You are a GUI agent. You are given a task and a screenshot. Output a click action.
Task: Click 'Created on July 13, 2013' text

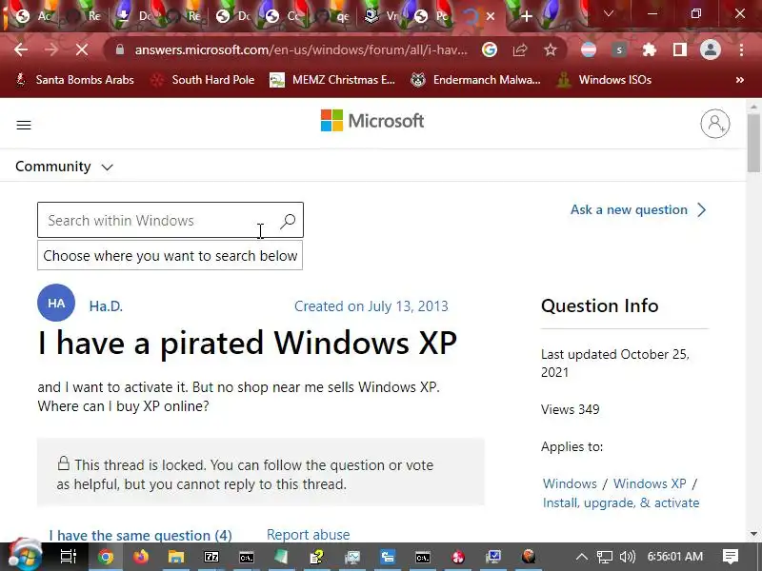click(371, 305)
